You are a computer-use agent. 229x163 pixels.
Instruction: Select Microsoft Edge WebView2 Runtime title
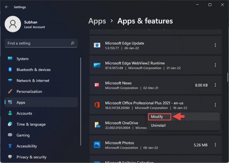pyautogui.click(x=135, y=63)
